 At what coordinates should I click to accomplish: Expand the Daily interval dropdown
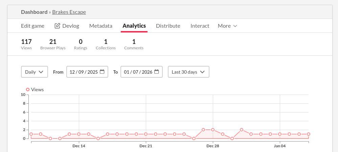(34, 72)
